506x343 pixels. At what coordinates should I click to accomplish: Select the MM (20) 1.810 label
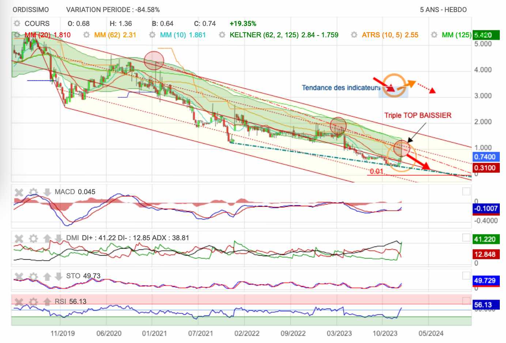tap(48, 35)
